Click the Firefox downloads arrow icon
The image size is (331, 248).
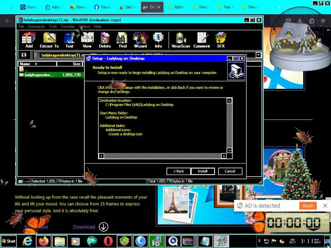(300, 20)
